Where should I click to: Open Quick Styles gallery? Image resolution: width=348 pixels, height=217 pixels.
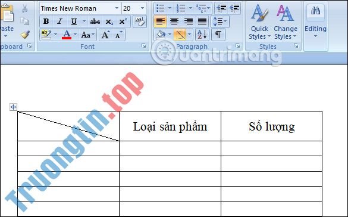click(259, 22)
